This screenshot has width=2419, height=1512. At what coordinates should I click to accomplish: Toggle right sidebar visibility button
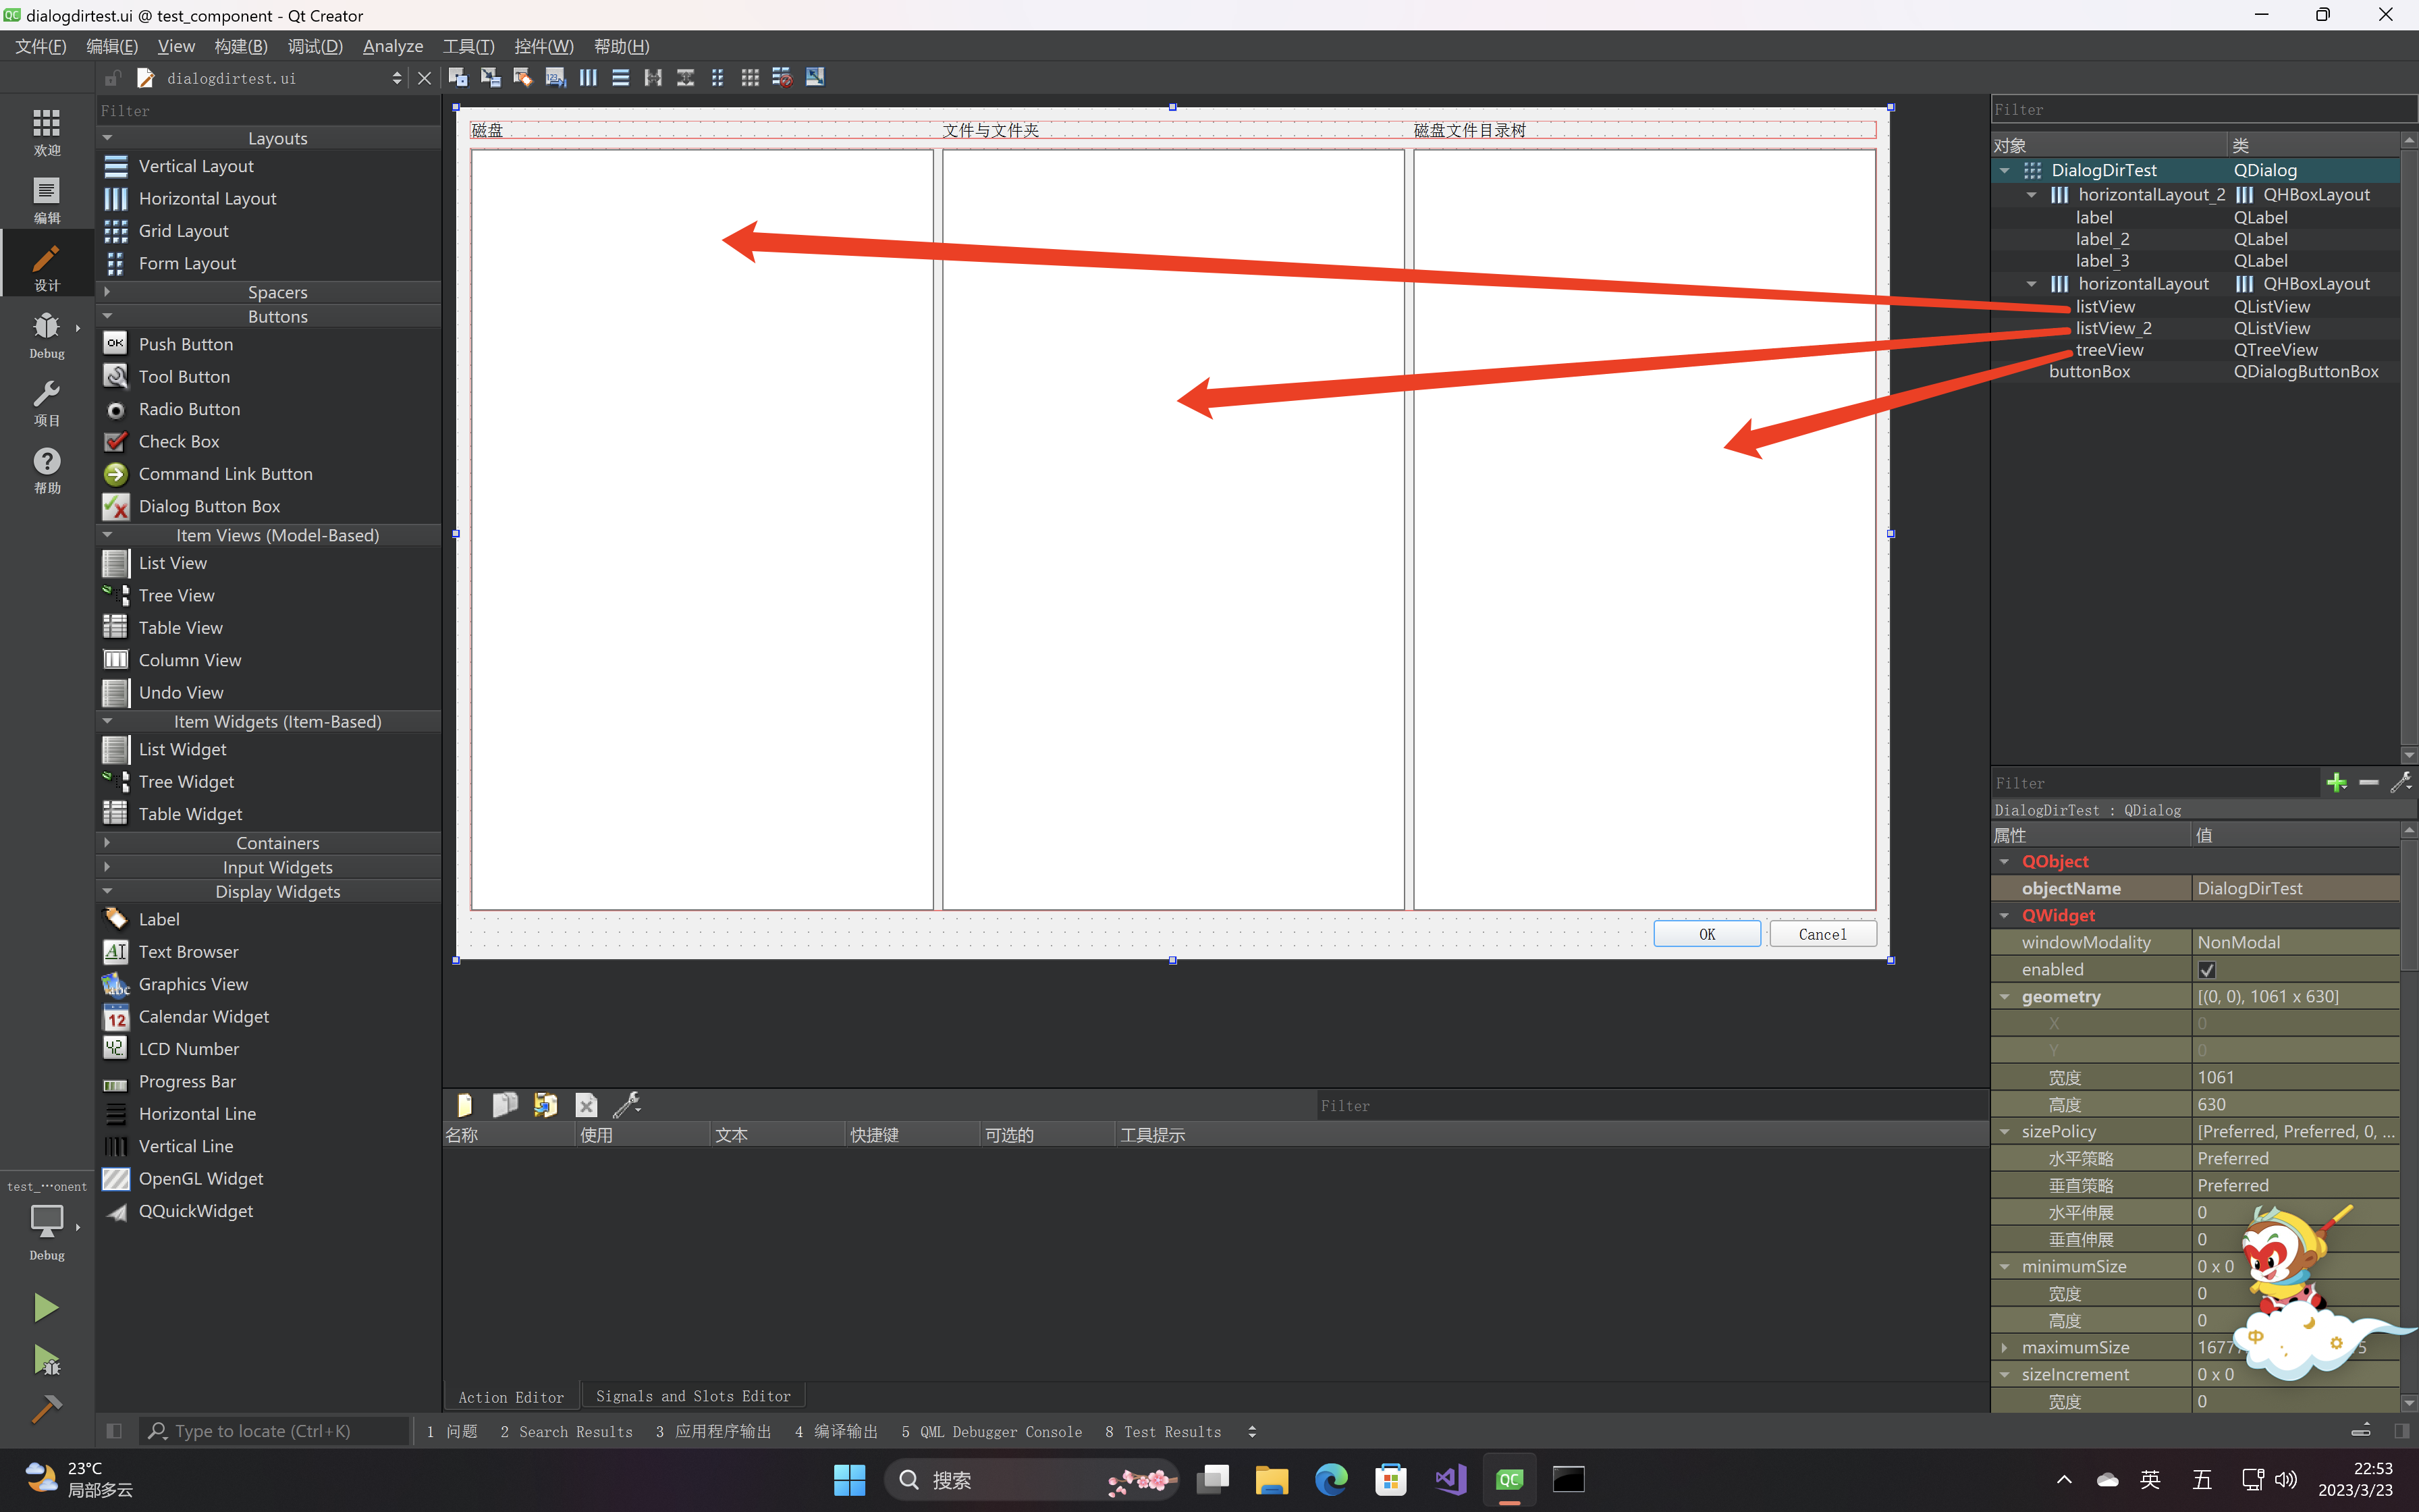2401,1431
